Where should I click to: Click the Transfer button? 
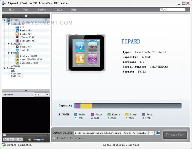[x=175, y=135]
